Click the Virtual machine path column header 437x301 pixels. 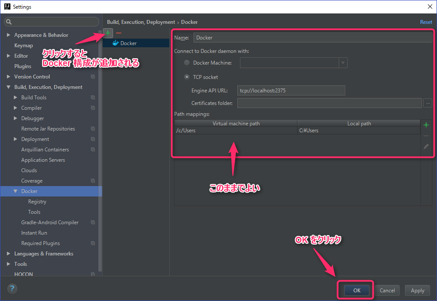236,124
